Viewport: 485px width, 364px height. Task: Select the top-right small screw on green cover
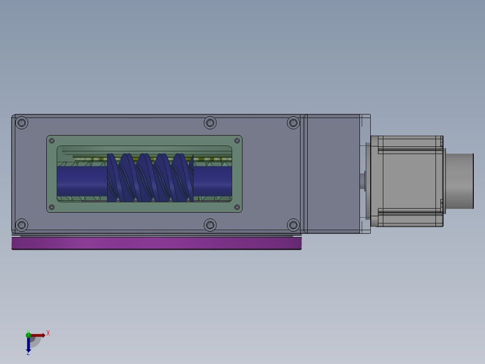(x=237, y=141)
